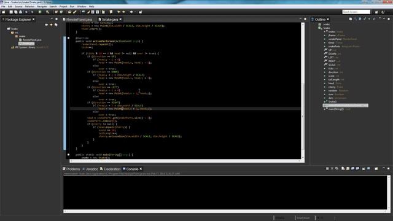Image resolution: width=393 pixels, height=221 pixels.
Task: Minimize the Package Explorer panel
Action: tap(52, 19)
